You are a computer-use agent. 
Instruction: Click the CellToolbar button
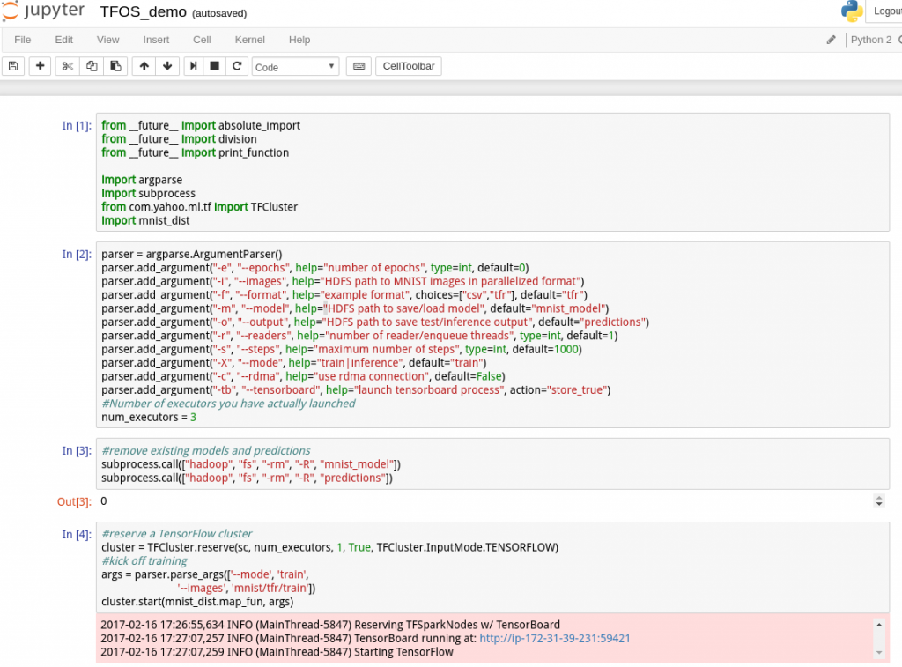[409, 66]
